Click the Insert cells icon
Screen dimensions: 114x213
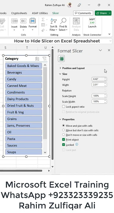14,21
